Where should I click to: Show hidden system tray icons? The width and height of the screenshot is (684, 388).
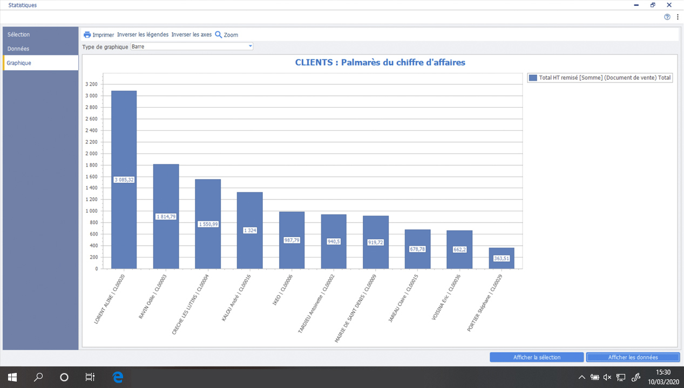coord(582,377)
